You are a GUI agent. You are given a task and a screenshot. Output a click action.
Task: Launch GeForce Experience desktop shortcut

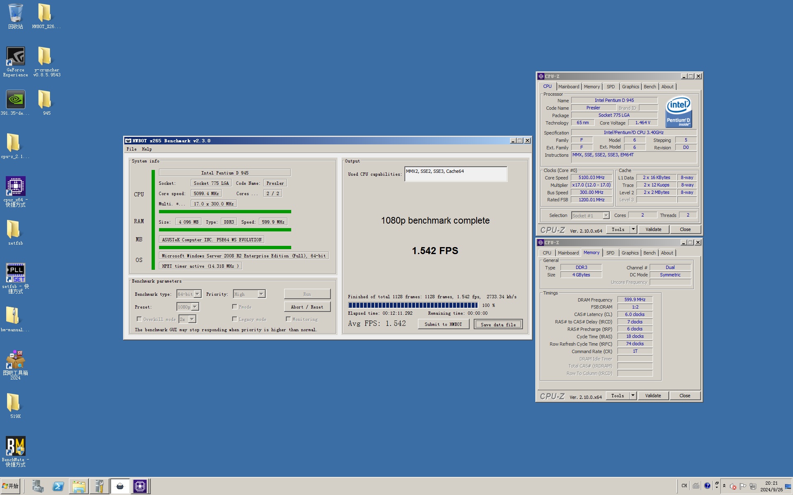[16, 62]
